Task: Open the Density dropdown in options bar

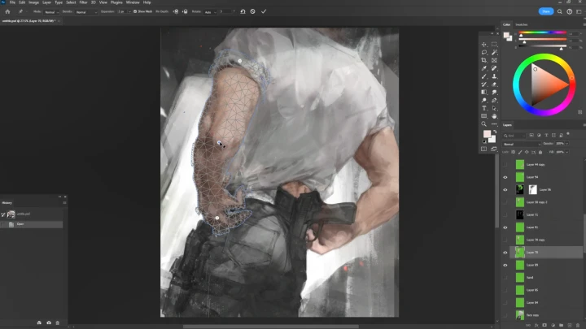Action: coord(86,12)
